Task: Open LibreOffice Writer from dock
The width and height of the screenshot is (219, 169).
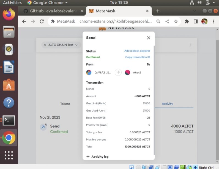Action: pos(9,67)
